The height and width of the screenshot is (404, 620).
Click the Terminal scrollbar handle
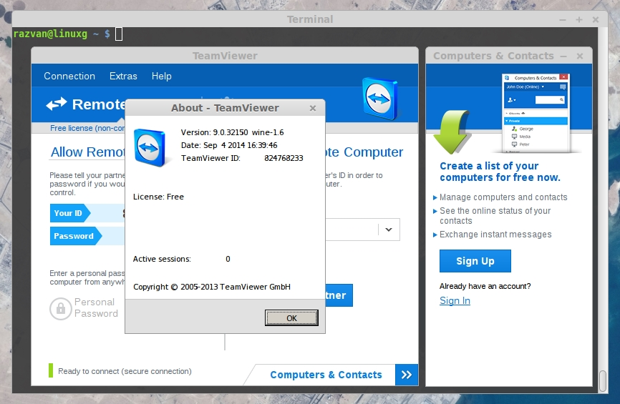603,380
